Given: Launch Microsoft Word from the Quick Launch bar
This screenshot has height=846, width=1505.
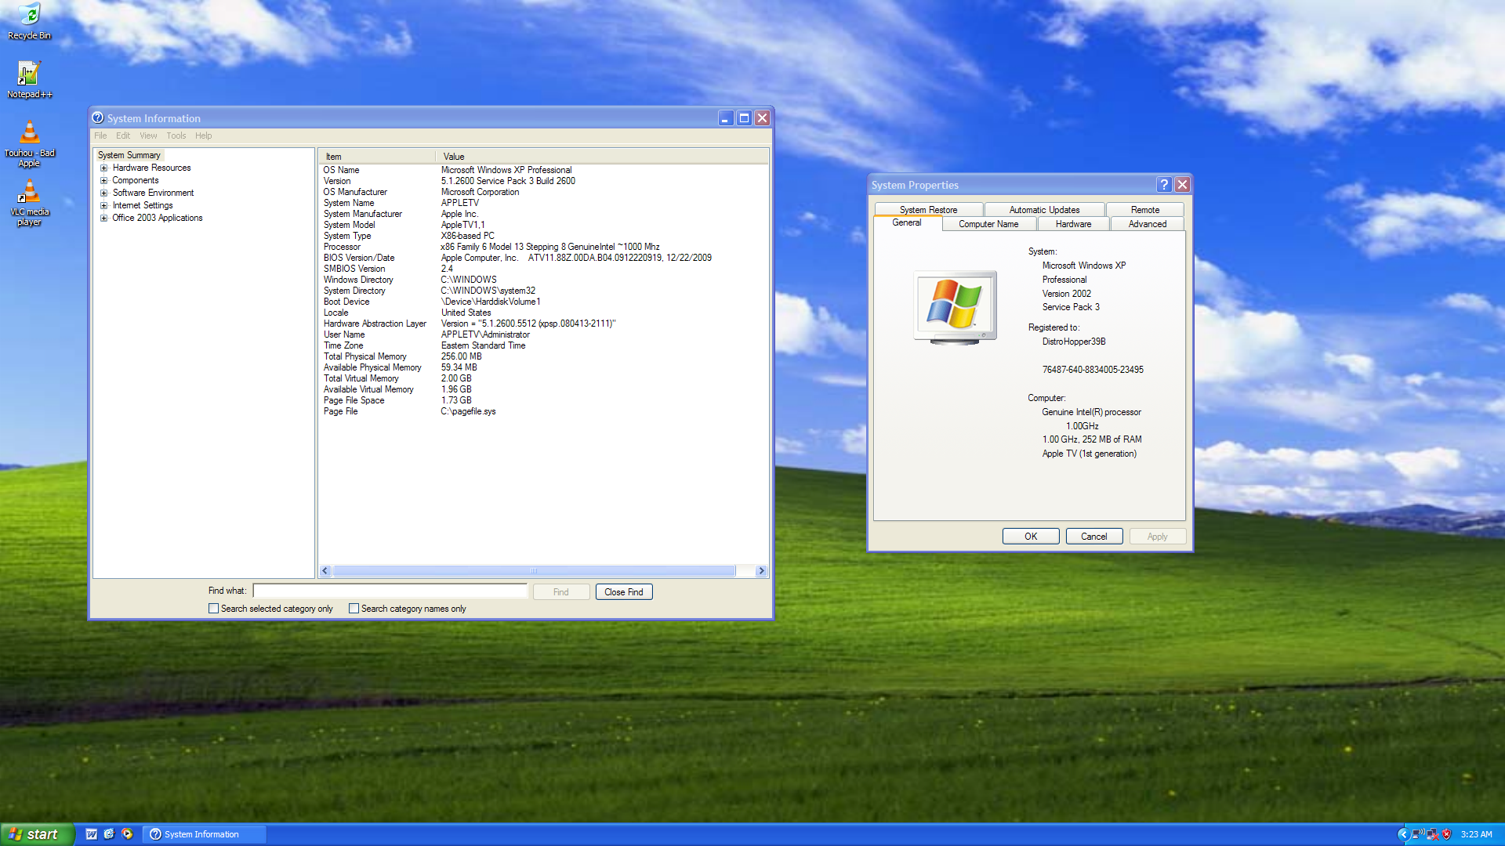Looking at the screenshot, I should [x=92, y=834].
